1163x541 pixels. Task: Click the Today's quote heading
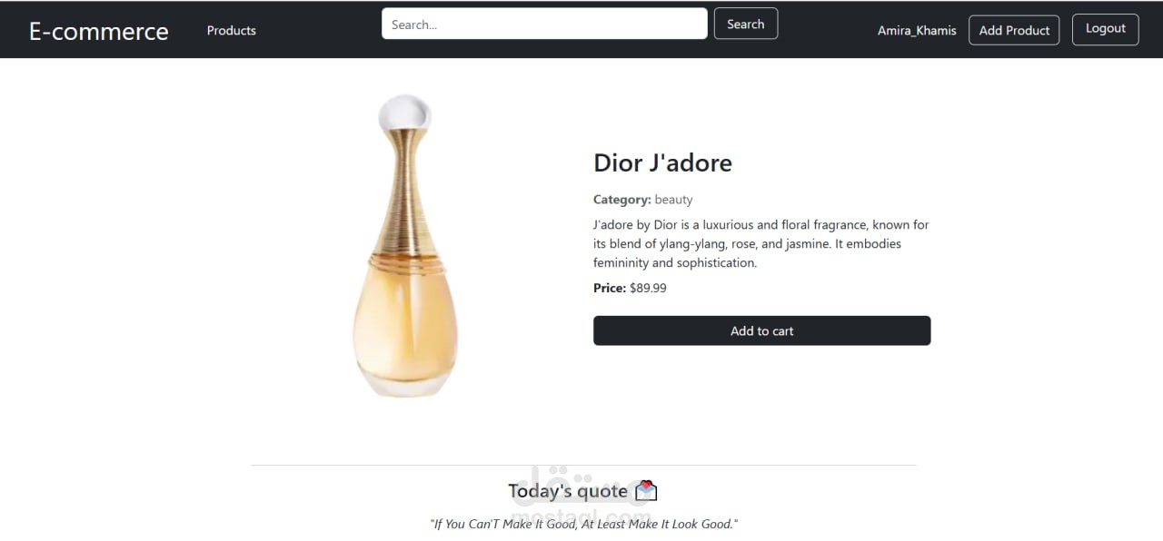click(568, 491)
